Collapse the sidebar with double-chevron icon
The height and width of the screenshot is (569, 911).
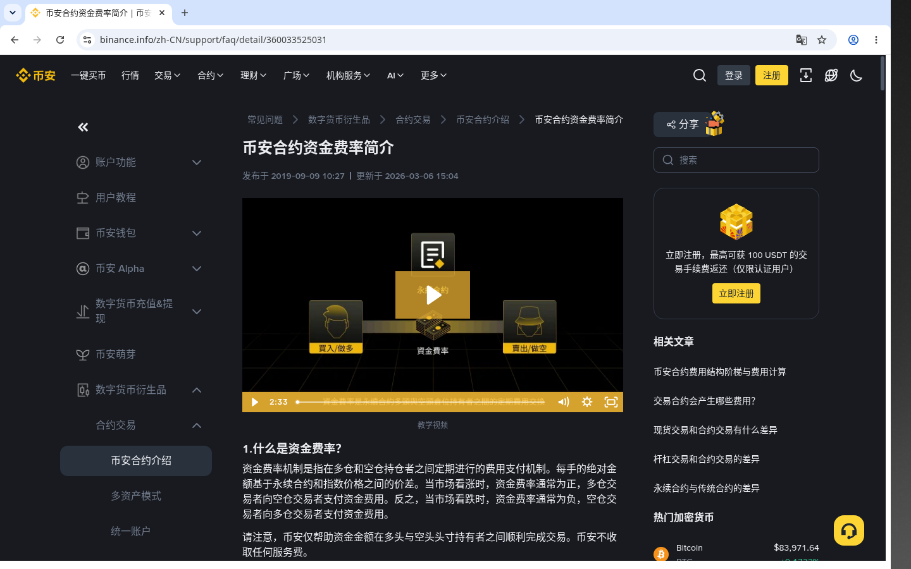[83, 127]
